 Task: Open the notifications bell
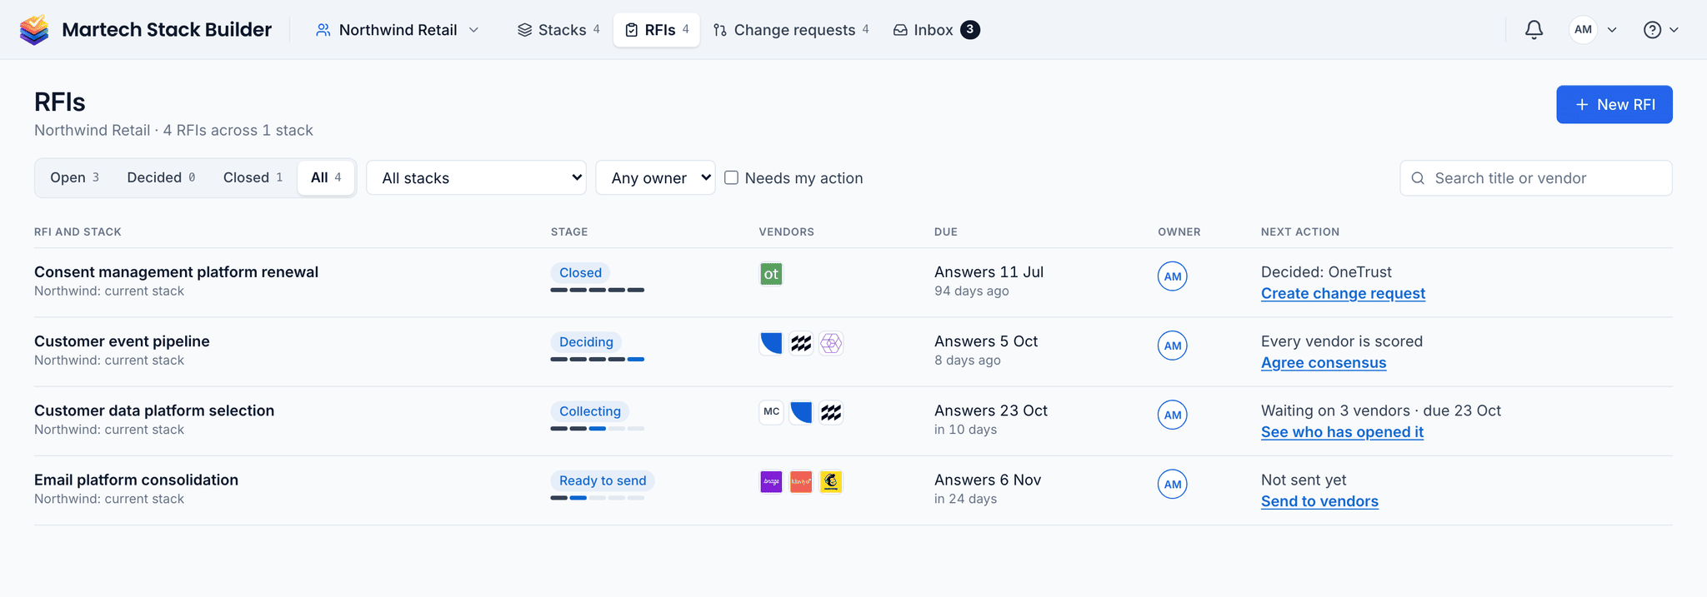click(x=1534, y=30)
